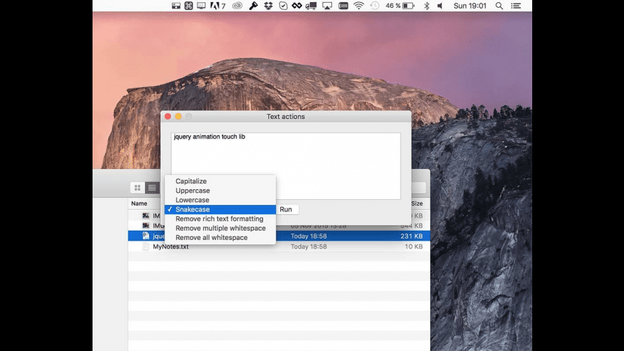The height and width of the screenshot is (351, 624).
Task: Select the checked Snakecase option
Action: [x=220, y=209]
